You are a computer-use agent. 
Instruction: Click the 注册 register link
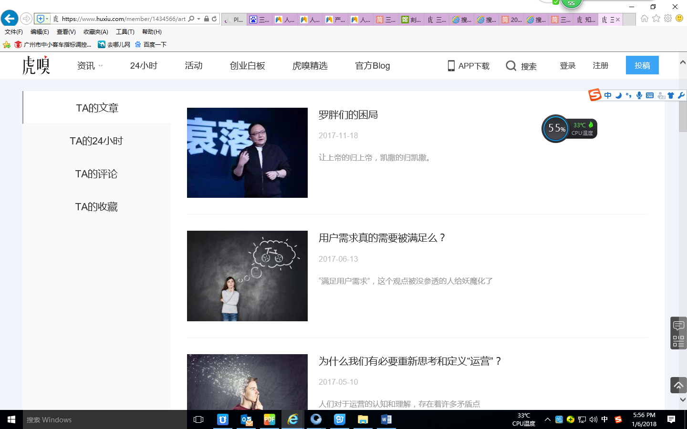(601, 66)
